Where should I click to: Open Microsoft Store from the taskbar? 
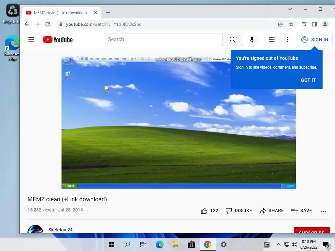click(x=191, y=244)
